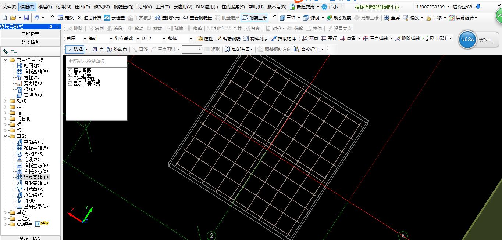Image resolution: width=502 pixels, height=240 pixels.
Task: Open BIM应用(I) menu
Action: coord(207,7)
